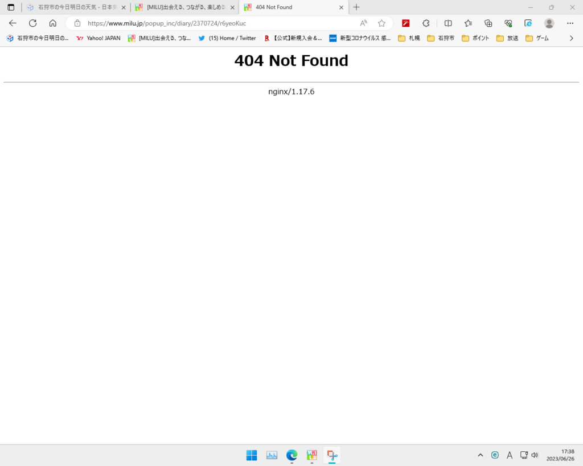Open the Home / Twitter bookmark

pos(227,38)
